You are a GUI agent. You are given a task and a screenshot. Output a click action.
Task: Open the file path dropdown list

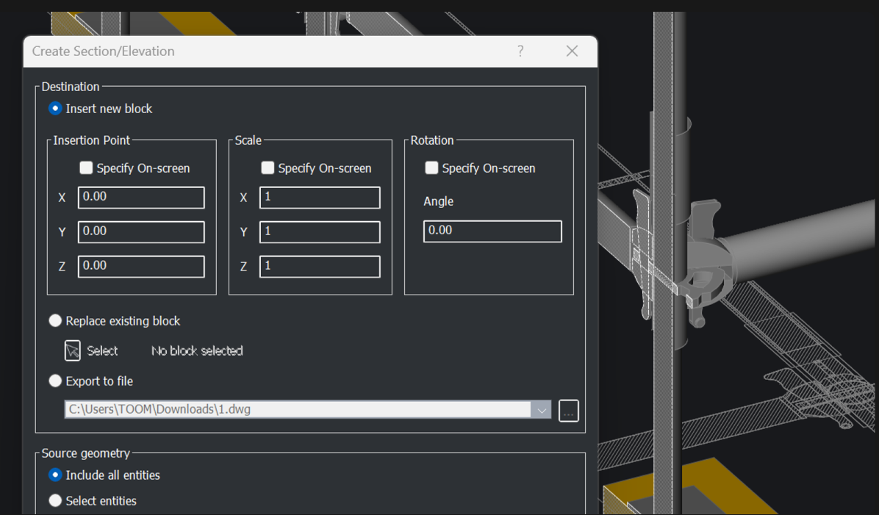coord(542,409)
